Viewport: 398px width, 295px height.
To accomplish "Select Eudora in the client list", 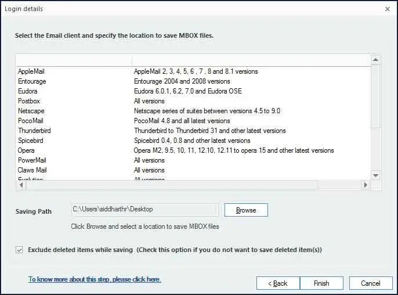I will [28, 91].
